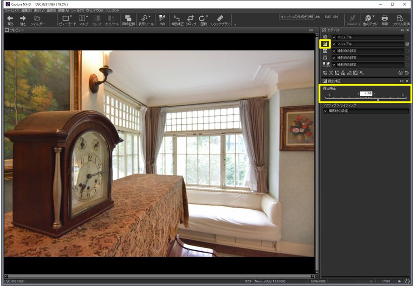Toggle the Picture Control row checkbox
This screenshot has width=413, height=286.
[x=407, y=58]
